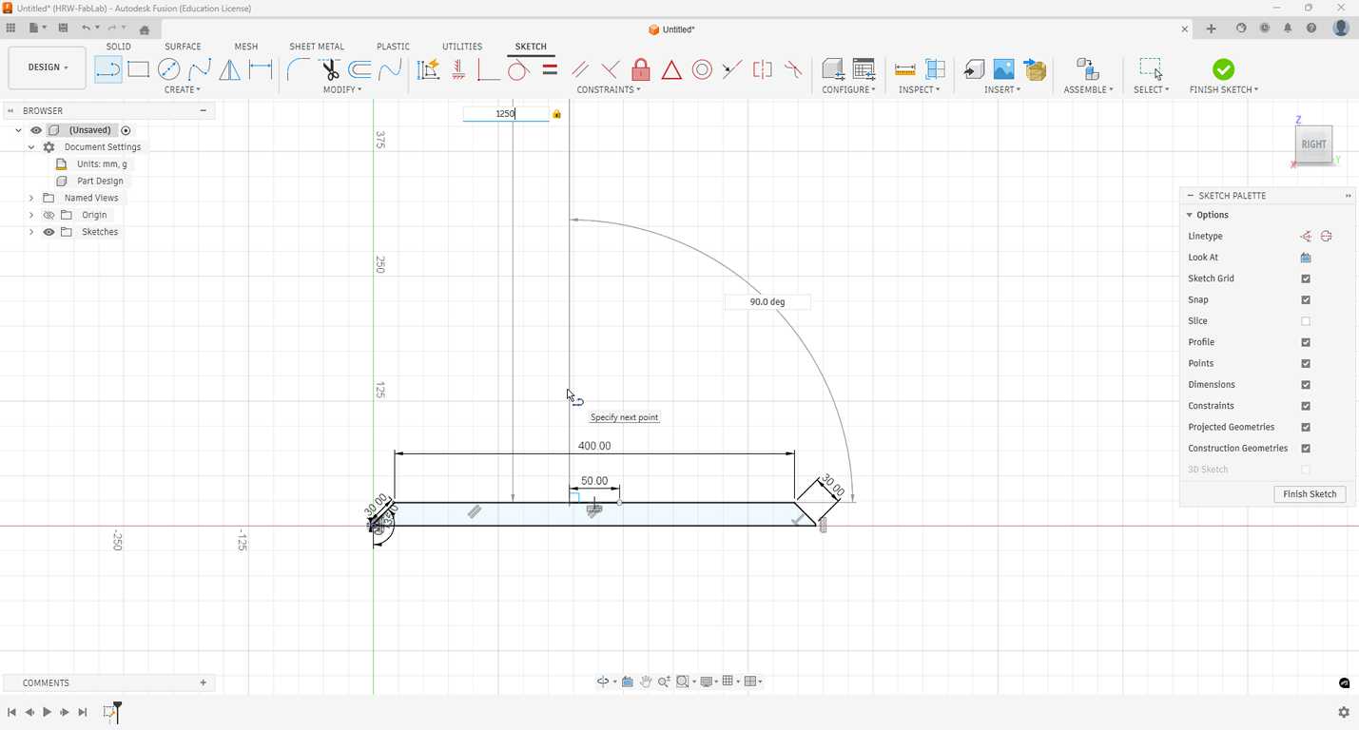Expand the Named Views tree node
The image size is (1359, 730).
31,199
